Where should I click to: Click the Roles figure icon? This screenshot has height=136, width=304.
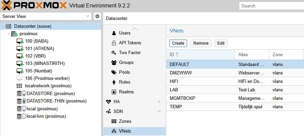(x=114, y=82)
